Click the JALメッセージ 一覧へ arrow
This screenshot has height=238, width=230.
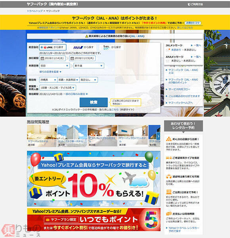pos(196,45)
